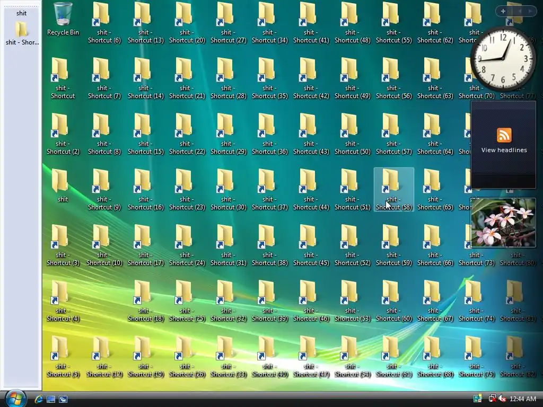Select the 'shit - Shortcut (52)' icon
543x407 pixels.
pyautogui.click(x=353, y=245)
